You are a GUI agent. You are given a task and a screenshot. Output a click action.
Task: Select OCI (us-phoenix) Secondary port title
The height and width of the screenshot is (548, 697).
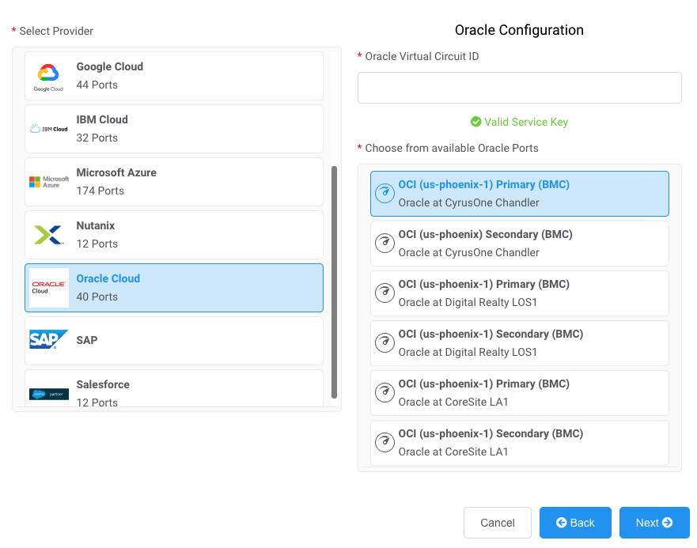[486, 234]
